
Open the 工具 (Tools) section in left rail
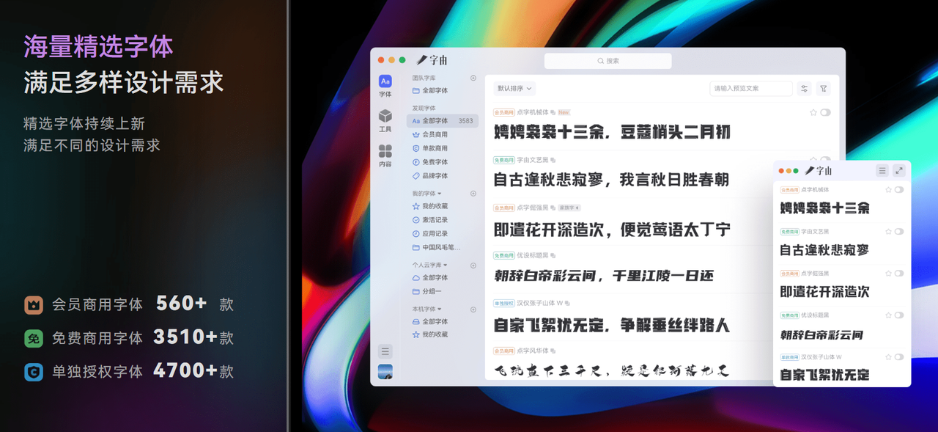pyautogui.click(x=385, y=120)
